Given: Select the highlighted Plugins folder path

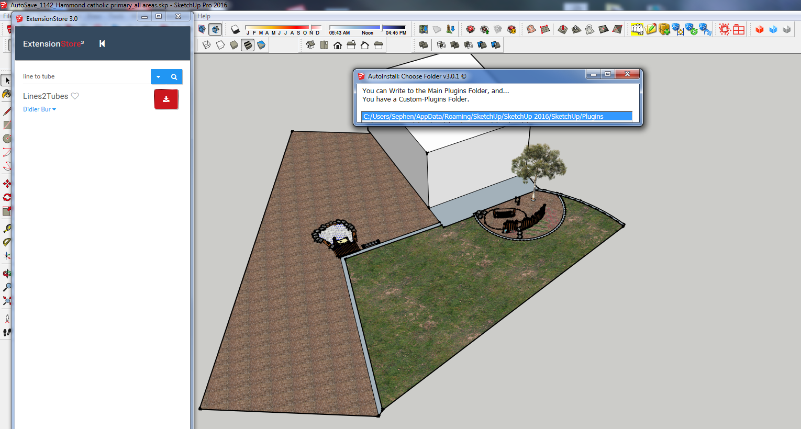Looking at the screenshot, I should click(496, 116).
